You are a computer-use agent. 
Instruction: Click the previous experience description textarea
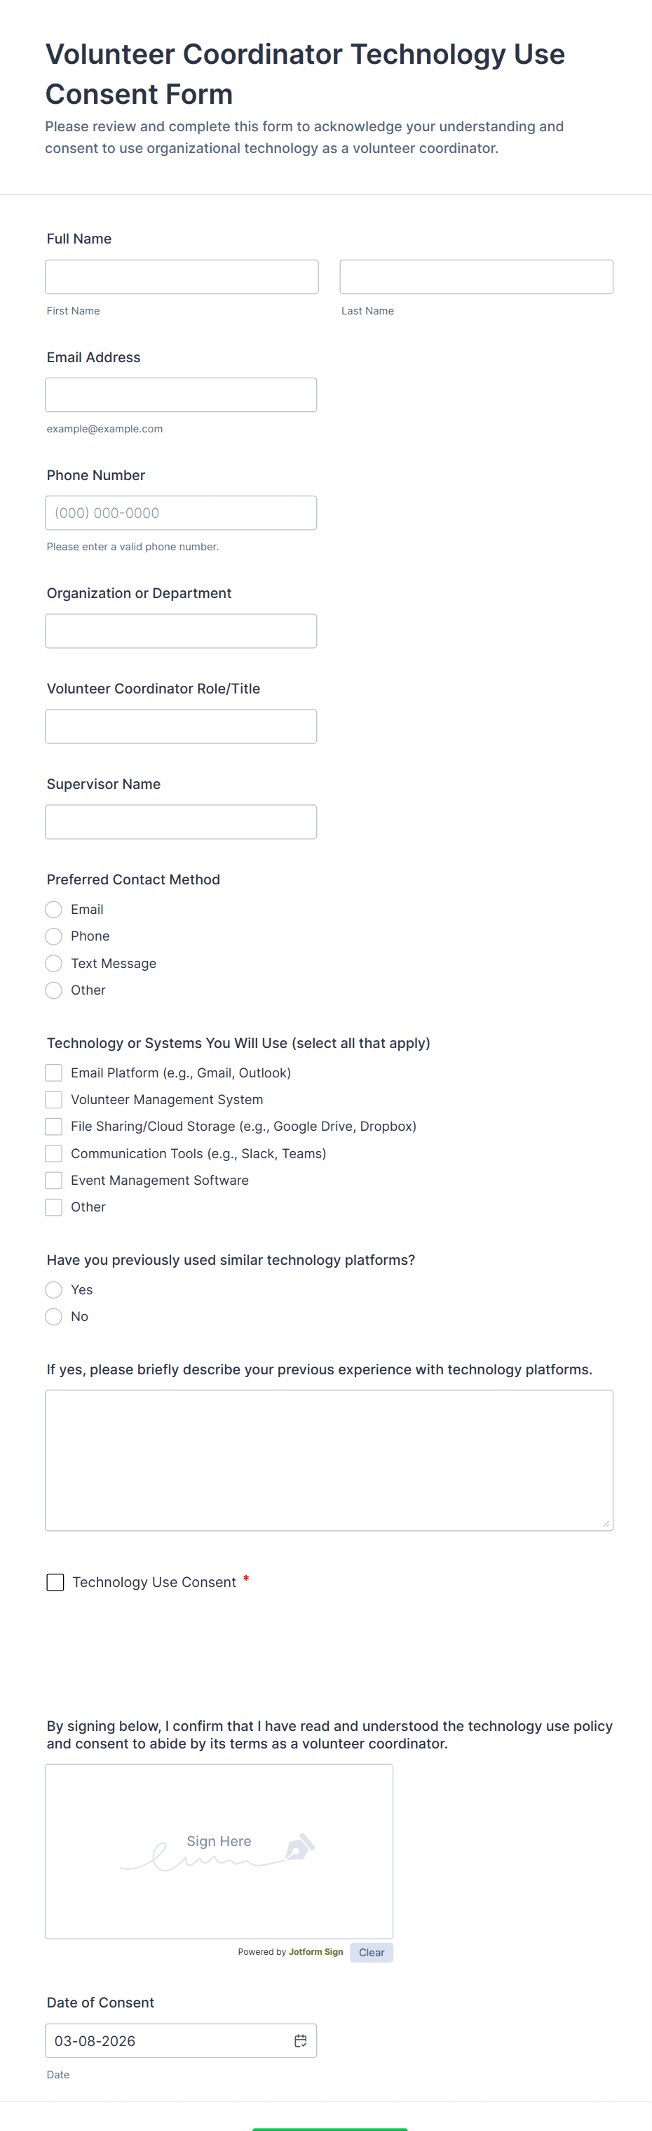[x=329, y=1460]
